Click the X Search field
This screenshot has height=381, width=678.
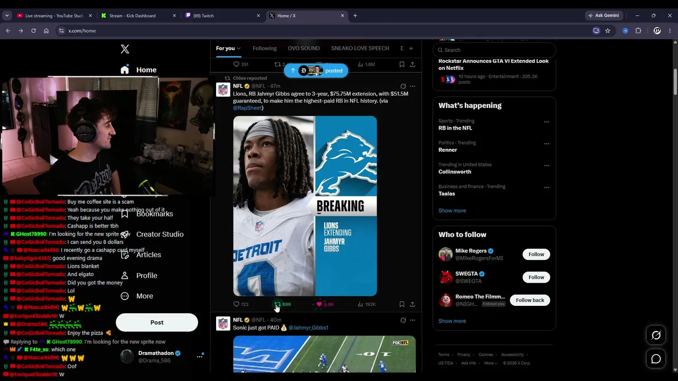pyautogui.click(x=494, y=50)
